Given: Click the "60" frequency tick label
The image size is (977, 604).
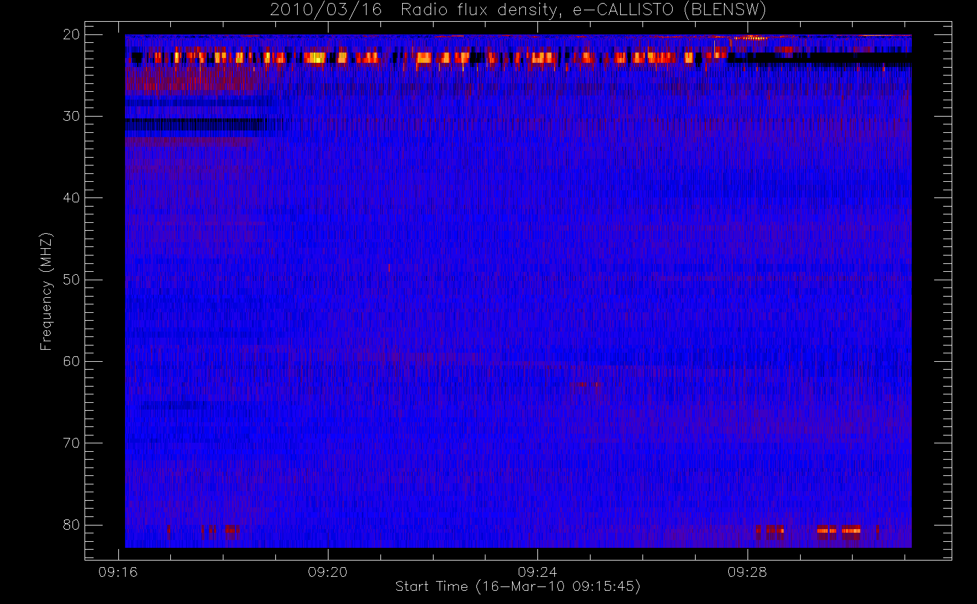Looking at the screenshot, I should (71, 361).
